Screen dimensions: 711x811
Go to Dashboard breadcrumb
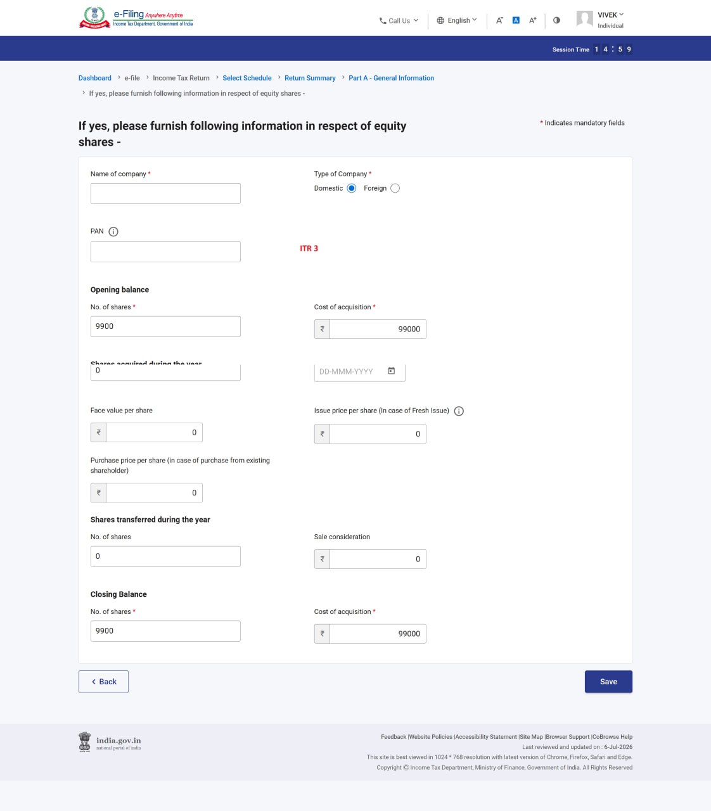coord(95,78)
